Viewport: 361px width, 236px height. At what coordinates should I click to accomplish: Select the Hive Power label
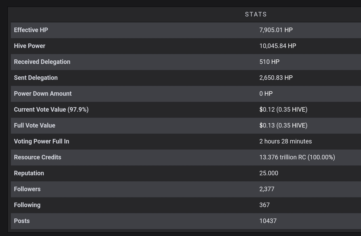[x=30, y=46]
